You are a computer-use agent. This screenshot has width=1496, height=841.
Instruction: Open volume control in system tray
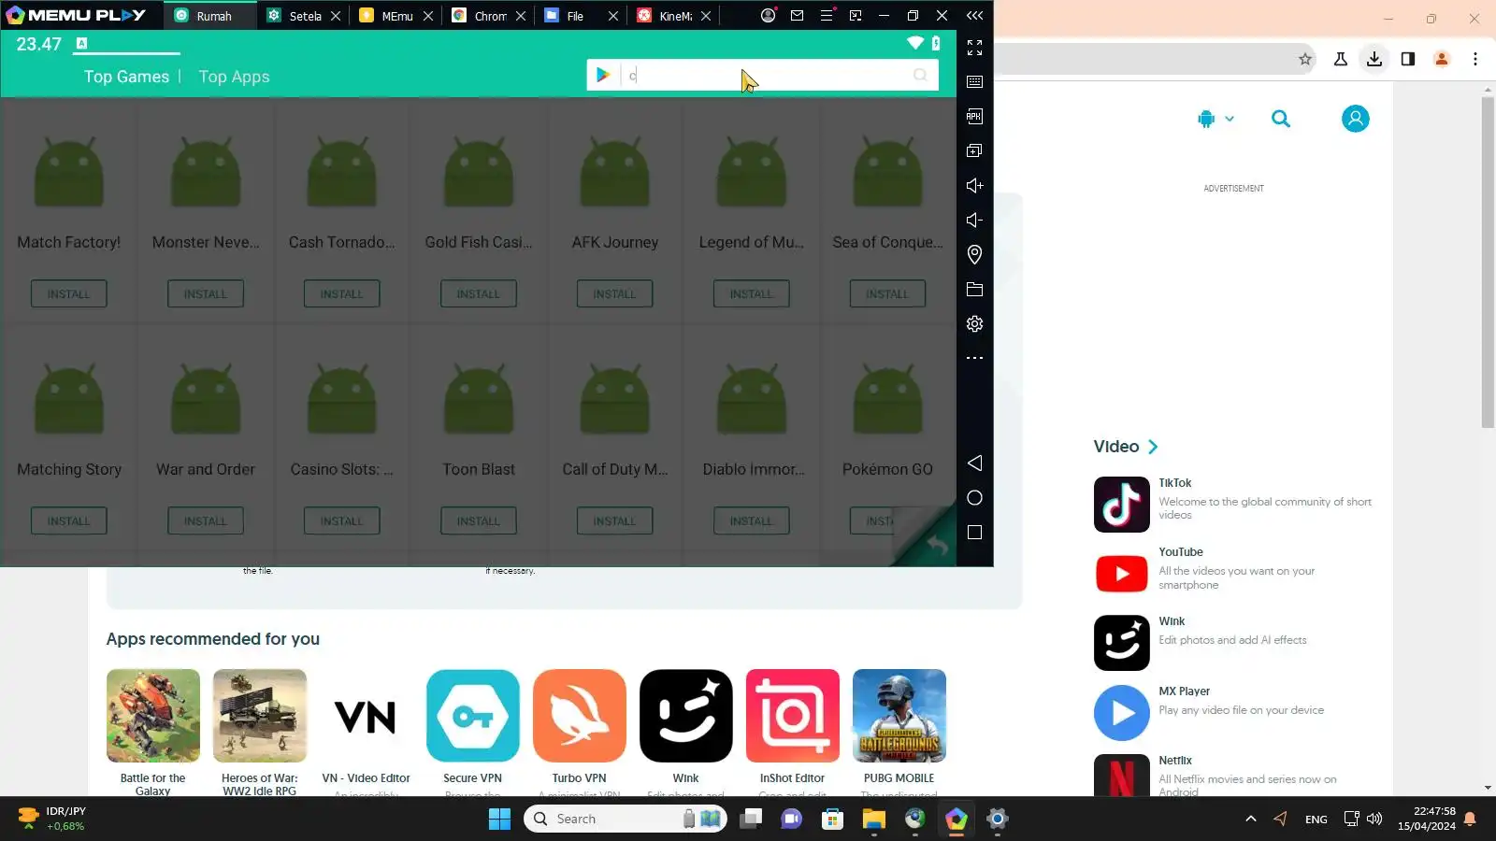(x=1374, y=819)
